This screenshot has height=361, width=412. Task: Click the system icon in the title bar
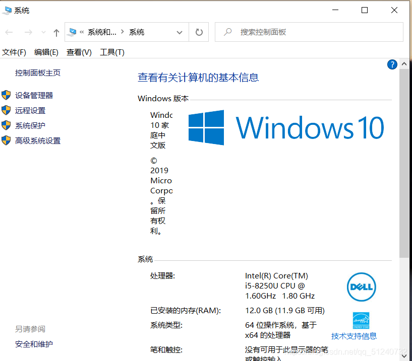7,10
